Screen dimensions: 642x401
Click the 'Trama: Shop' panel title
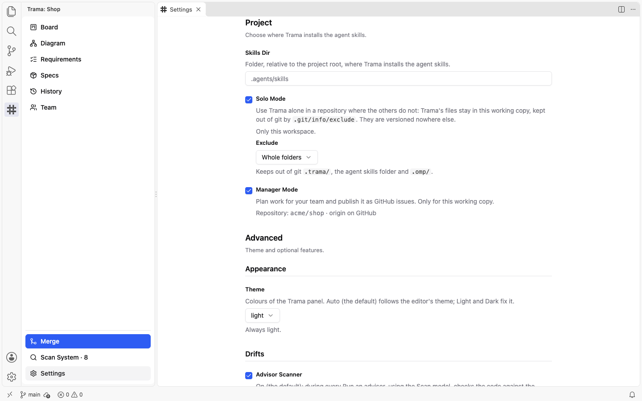(x=44, y=9)
